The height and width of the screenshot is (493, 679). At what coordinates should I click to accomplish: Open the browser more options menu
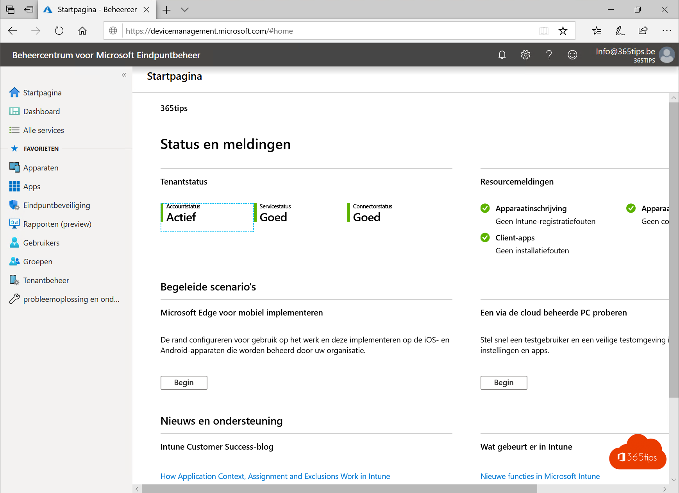(x=666, y=31)
